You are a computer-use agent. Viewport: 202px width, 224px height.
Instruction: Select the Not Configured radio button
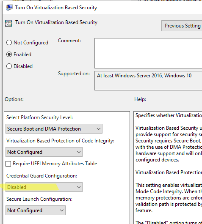(x=9, y=43)
